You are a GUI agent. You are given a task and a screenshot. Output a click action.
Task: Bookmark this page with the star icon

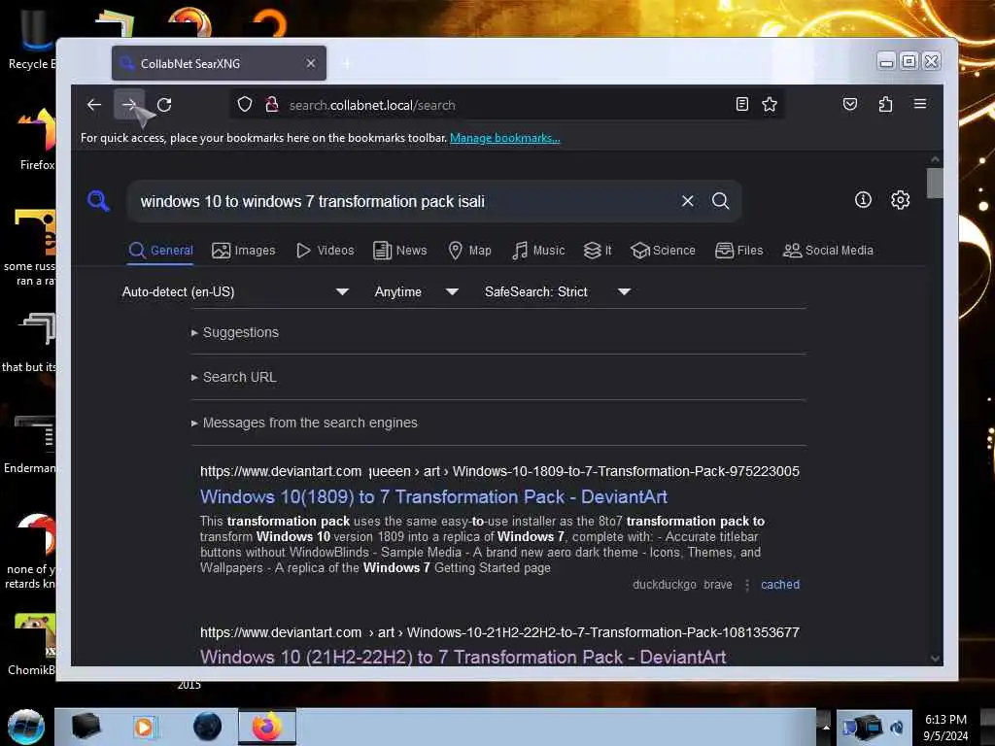(x=770, y=105)
